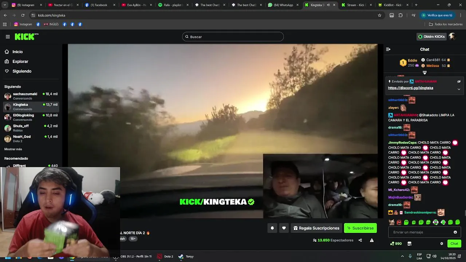Image resolution: width=466 pixels, height=262 pixels.
Task: Open the chat settings gear
Action: [442, 244]
